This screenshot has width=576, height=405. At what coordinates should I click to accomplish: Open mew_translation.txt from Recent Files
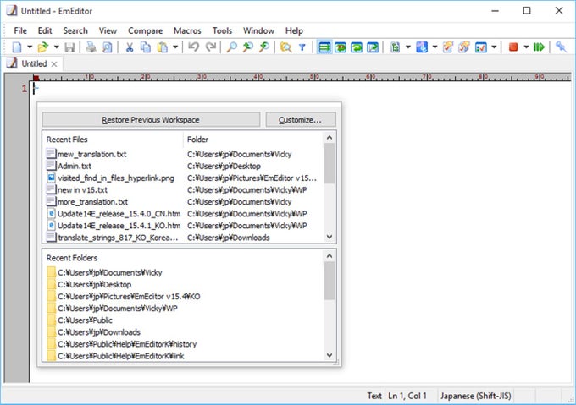coord(91,154)
